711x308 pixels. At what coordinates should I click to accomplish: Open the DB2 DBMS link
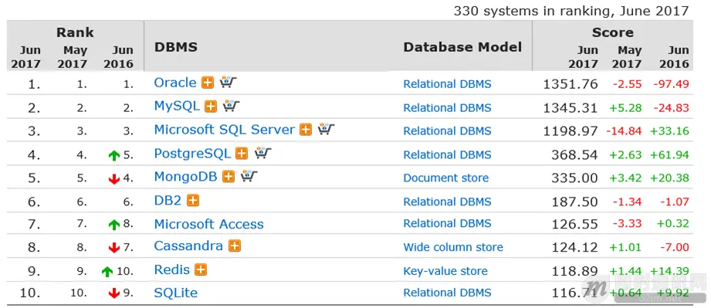point(168,201)
